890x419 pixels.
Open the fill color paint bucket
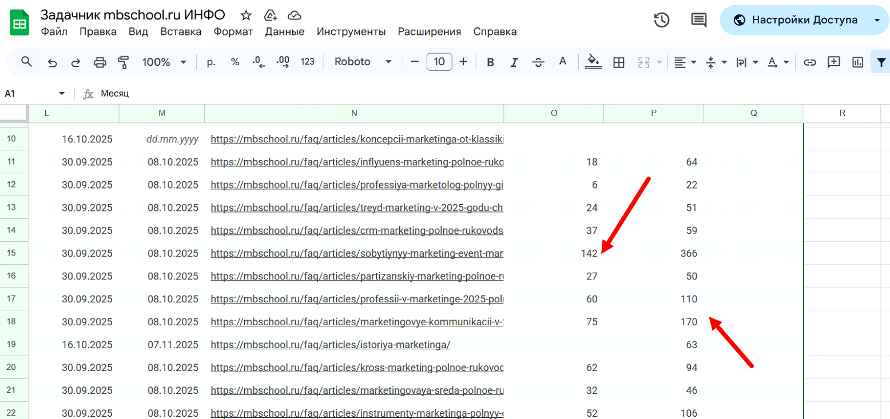(594, 62)
